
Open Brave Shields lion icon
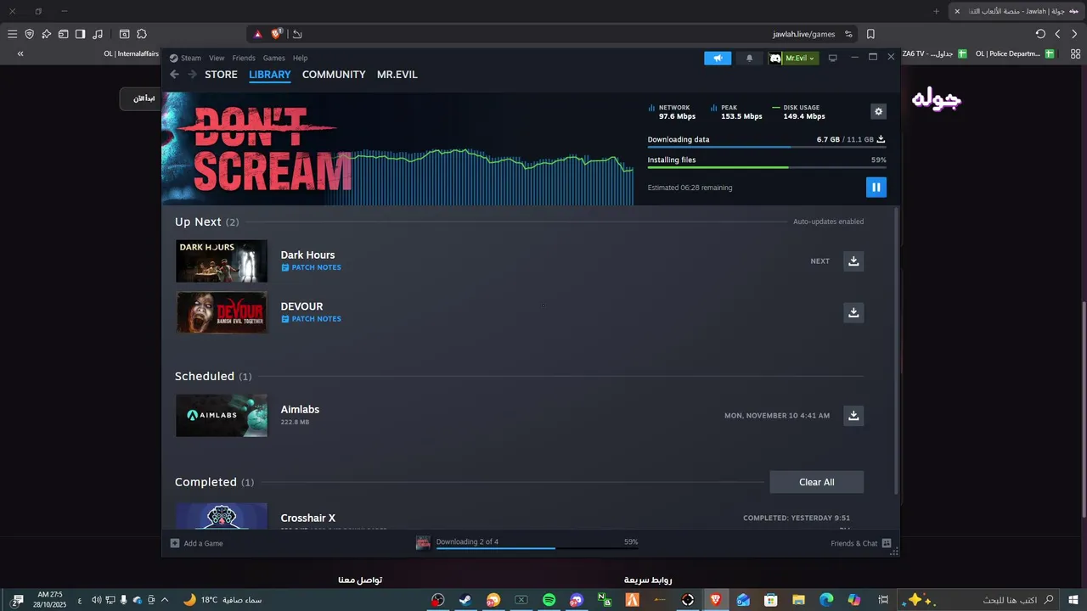click(x=276, y=34)
